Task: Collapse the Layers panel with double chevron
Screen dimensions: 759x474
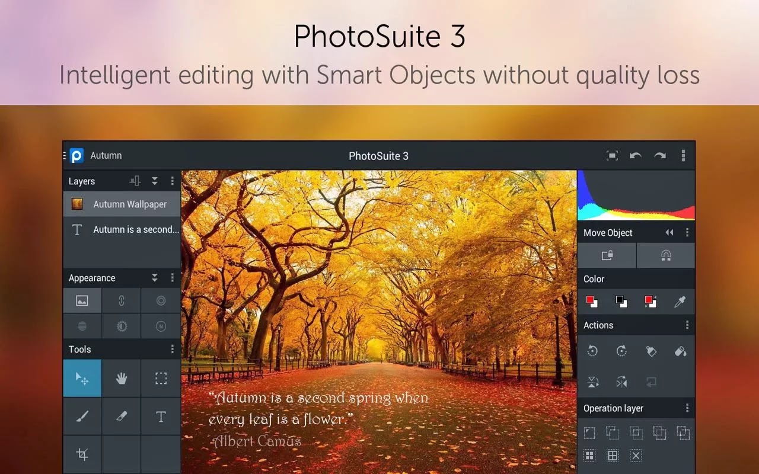Action: tap(155, 181)
